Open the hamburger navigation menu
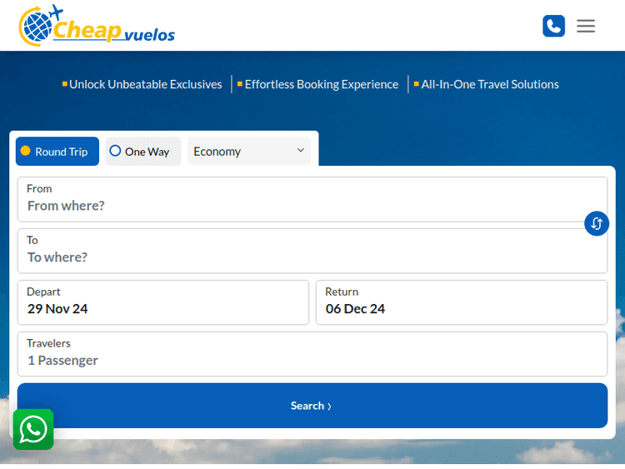This screenshot has height=469, width=625. coord(586,26)
